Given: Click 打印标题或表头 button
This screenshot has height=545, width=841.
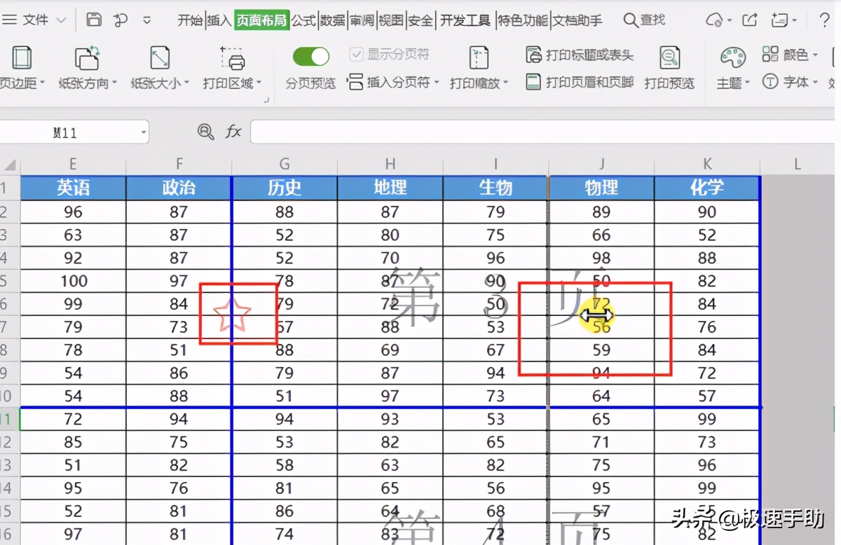Looking at the screenshot, I should pyautogui.click(x=580, y=55).
